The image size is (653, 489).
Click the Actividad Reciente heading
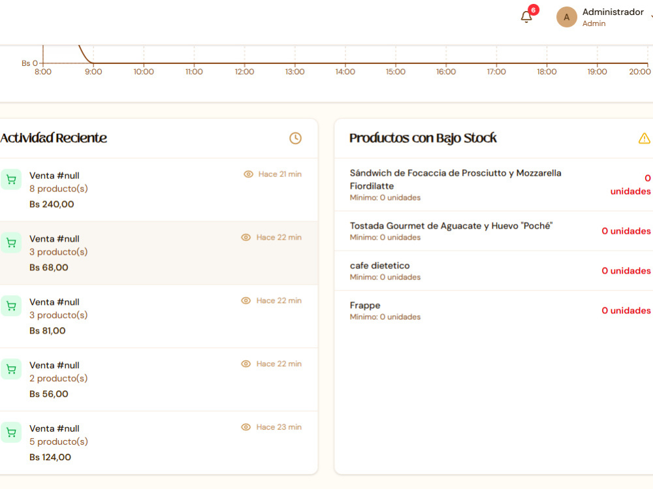point(54,138)
